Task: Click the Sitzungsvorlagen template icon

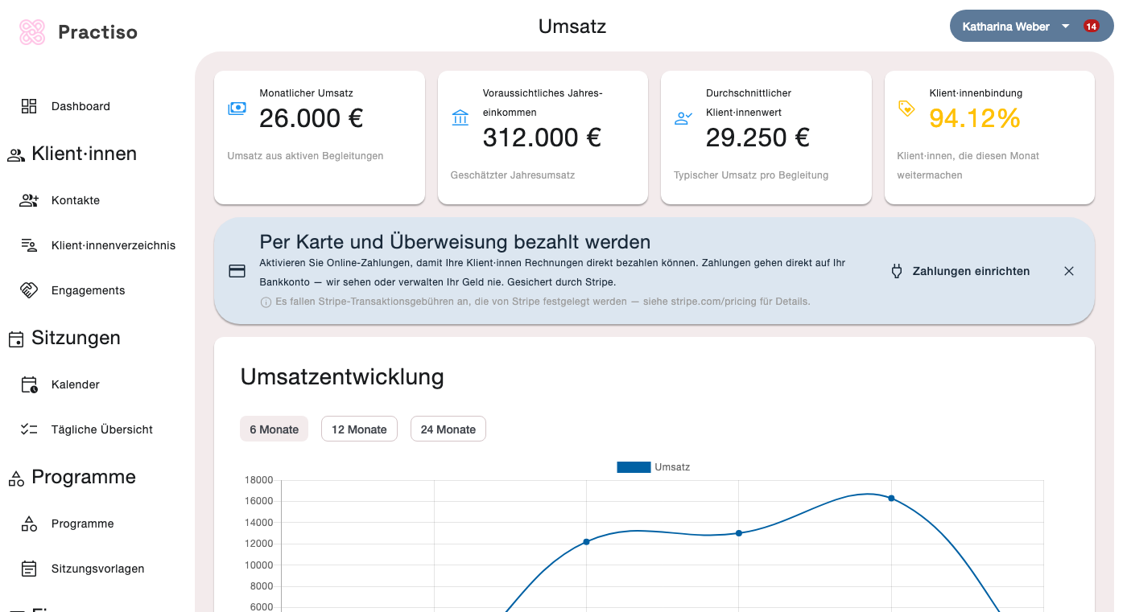Action: tap(29, 569)
